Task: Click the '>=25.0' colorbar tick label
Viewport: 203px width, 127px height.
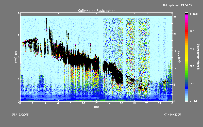Action: 194,14
